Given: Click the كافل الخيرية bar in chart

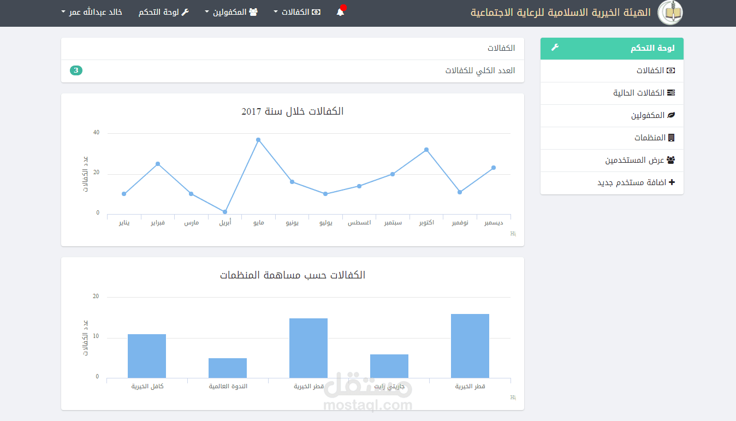Looking at the screenshot, I should coord(147,356).
